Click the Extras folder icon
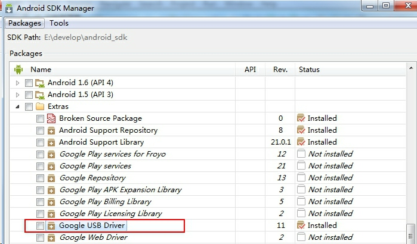 40,107
